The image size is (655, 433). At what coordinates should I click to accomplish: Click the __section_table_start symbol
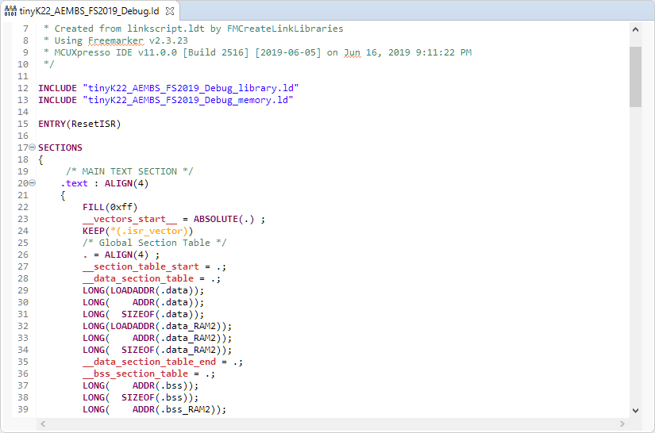(141, 266)
